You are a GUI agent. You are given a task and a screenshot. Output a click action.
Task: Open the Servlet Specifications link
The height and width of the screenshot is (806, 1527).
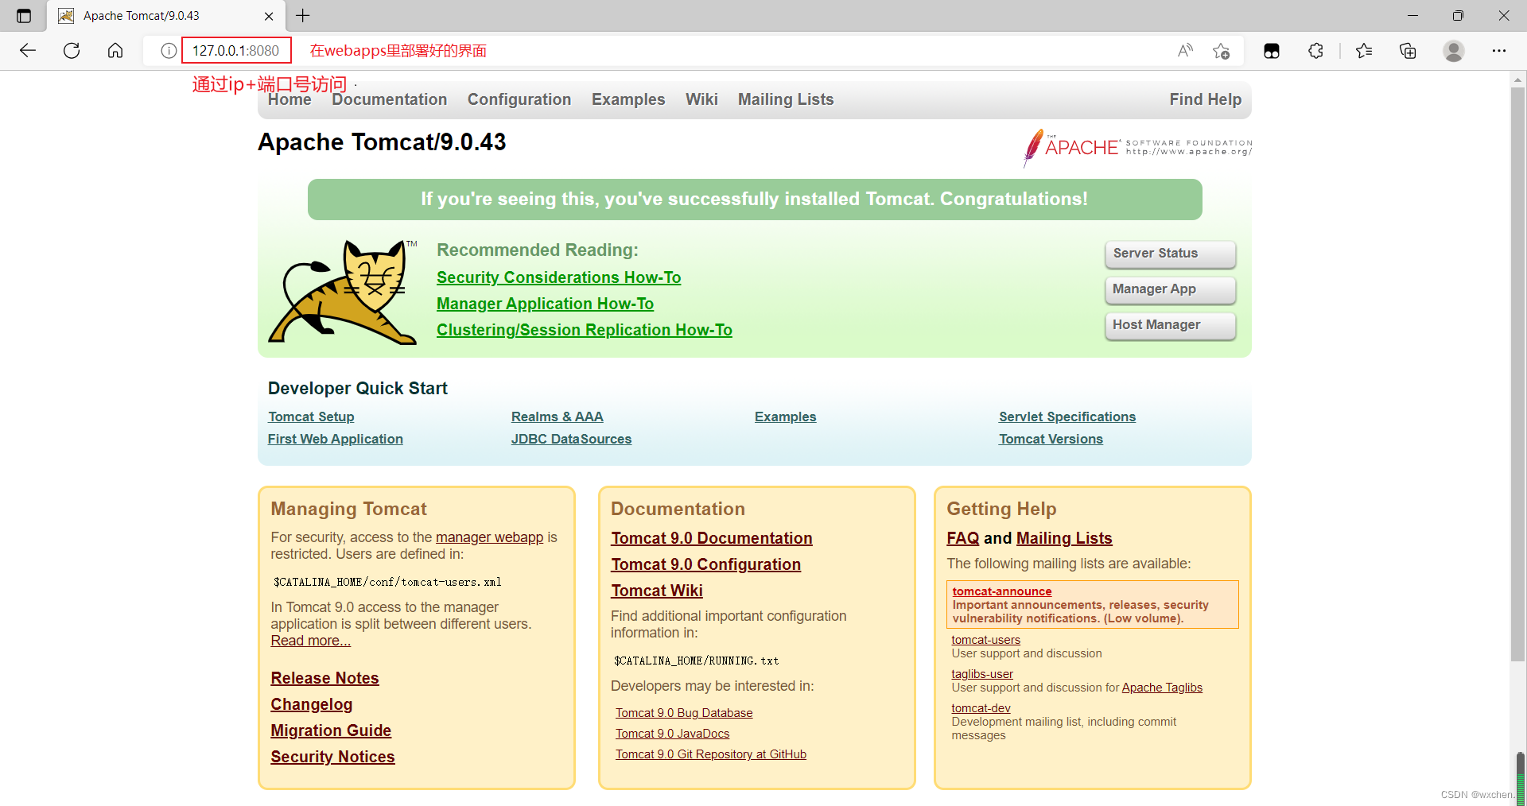pos(1067,417)
